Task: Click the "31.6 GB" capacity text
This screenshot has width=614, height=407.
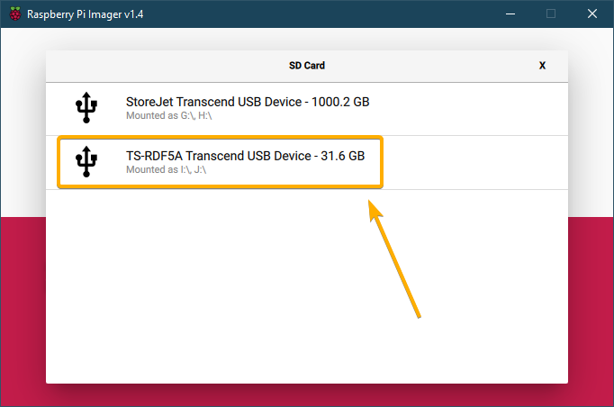Action: coord(343,157)
